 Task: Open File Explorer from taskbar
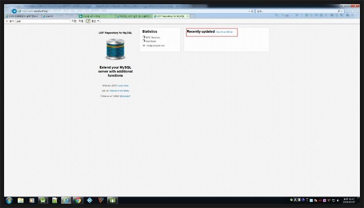click(x=21, y=200)
